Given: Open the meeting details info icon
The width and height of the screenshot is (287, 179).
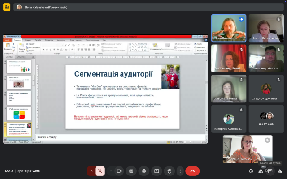Looking at the screenshot, I should click(251, 171).
